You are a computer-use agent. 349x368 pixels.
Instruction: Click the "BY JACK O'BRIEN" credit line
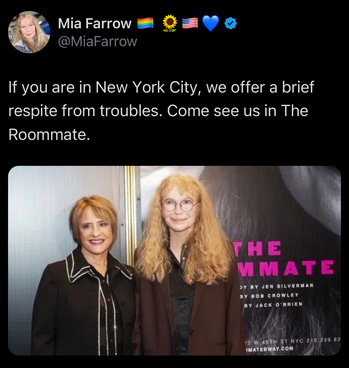point(273,304)
